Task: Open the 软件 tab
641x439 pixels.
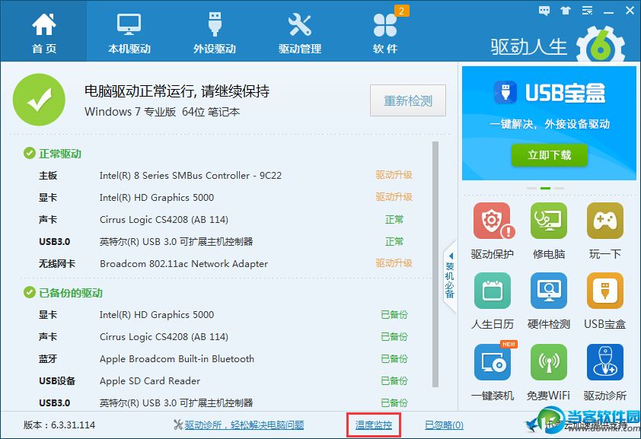Action: click(385, 33)
